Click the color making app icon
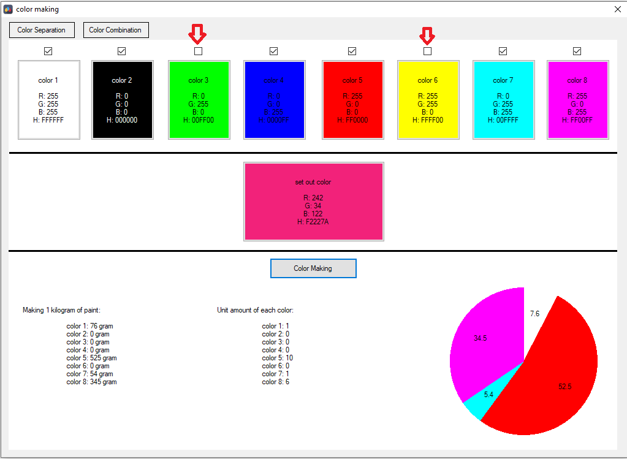 (9, 9)
